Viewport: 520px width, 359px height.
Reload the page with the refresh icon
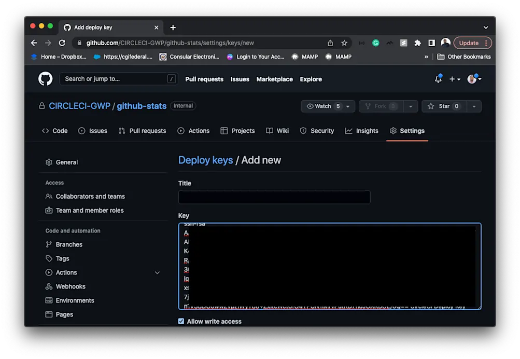pyautogui.click(x=62, y=43)
